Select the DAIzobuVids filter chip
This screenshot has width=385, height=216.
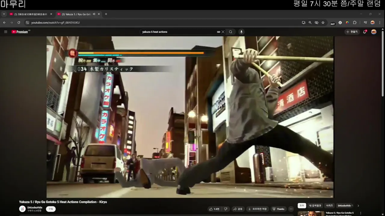(x=345, y=205)
